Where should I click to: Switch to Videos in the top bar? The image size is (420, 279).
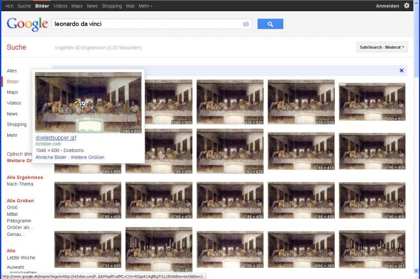click(x=60, y=6)
